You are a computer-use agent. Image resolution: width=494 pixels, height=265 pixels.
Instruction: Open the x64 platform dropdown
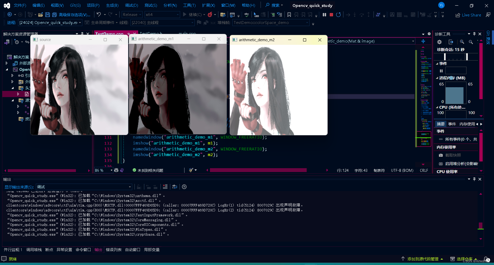coord(162,15)
